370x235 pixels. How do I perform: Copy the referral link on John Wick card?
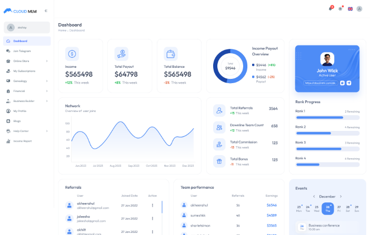pos(342,83)
